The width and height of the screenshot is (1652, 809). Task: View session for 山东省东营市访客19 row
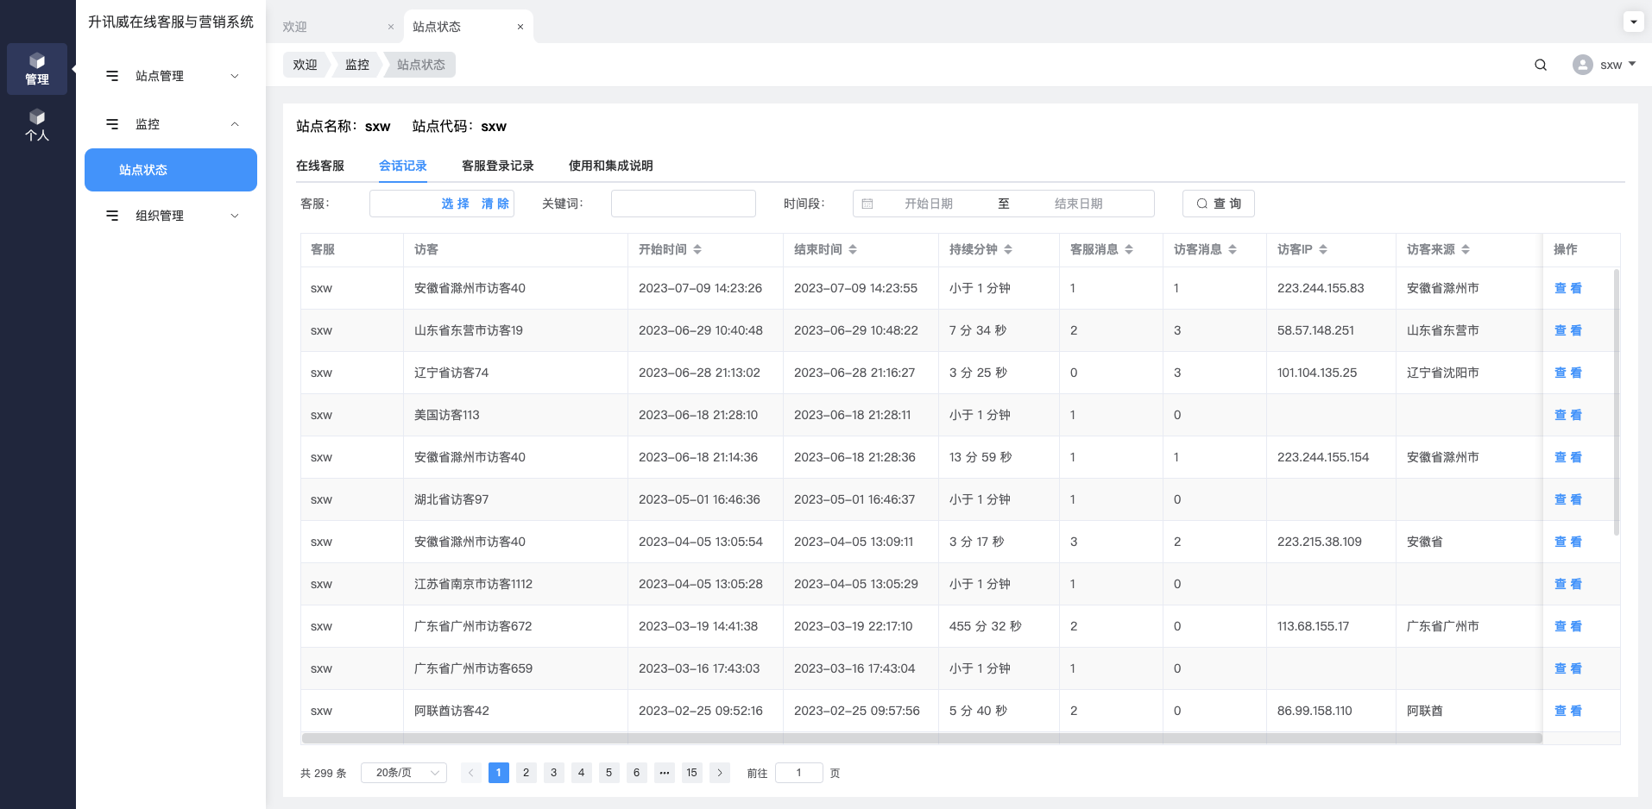pos(1568,330)
